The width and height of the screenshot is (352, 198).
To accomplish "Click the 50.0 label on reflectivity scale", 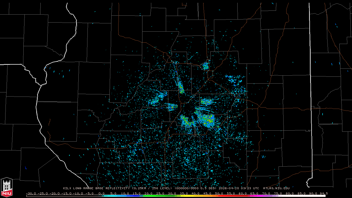I will [219, 193].
